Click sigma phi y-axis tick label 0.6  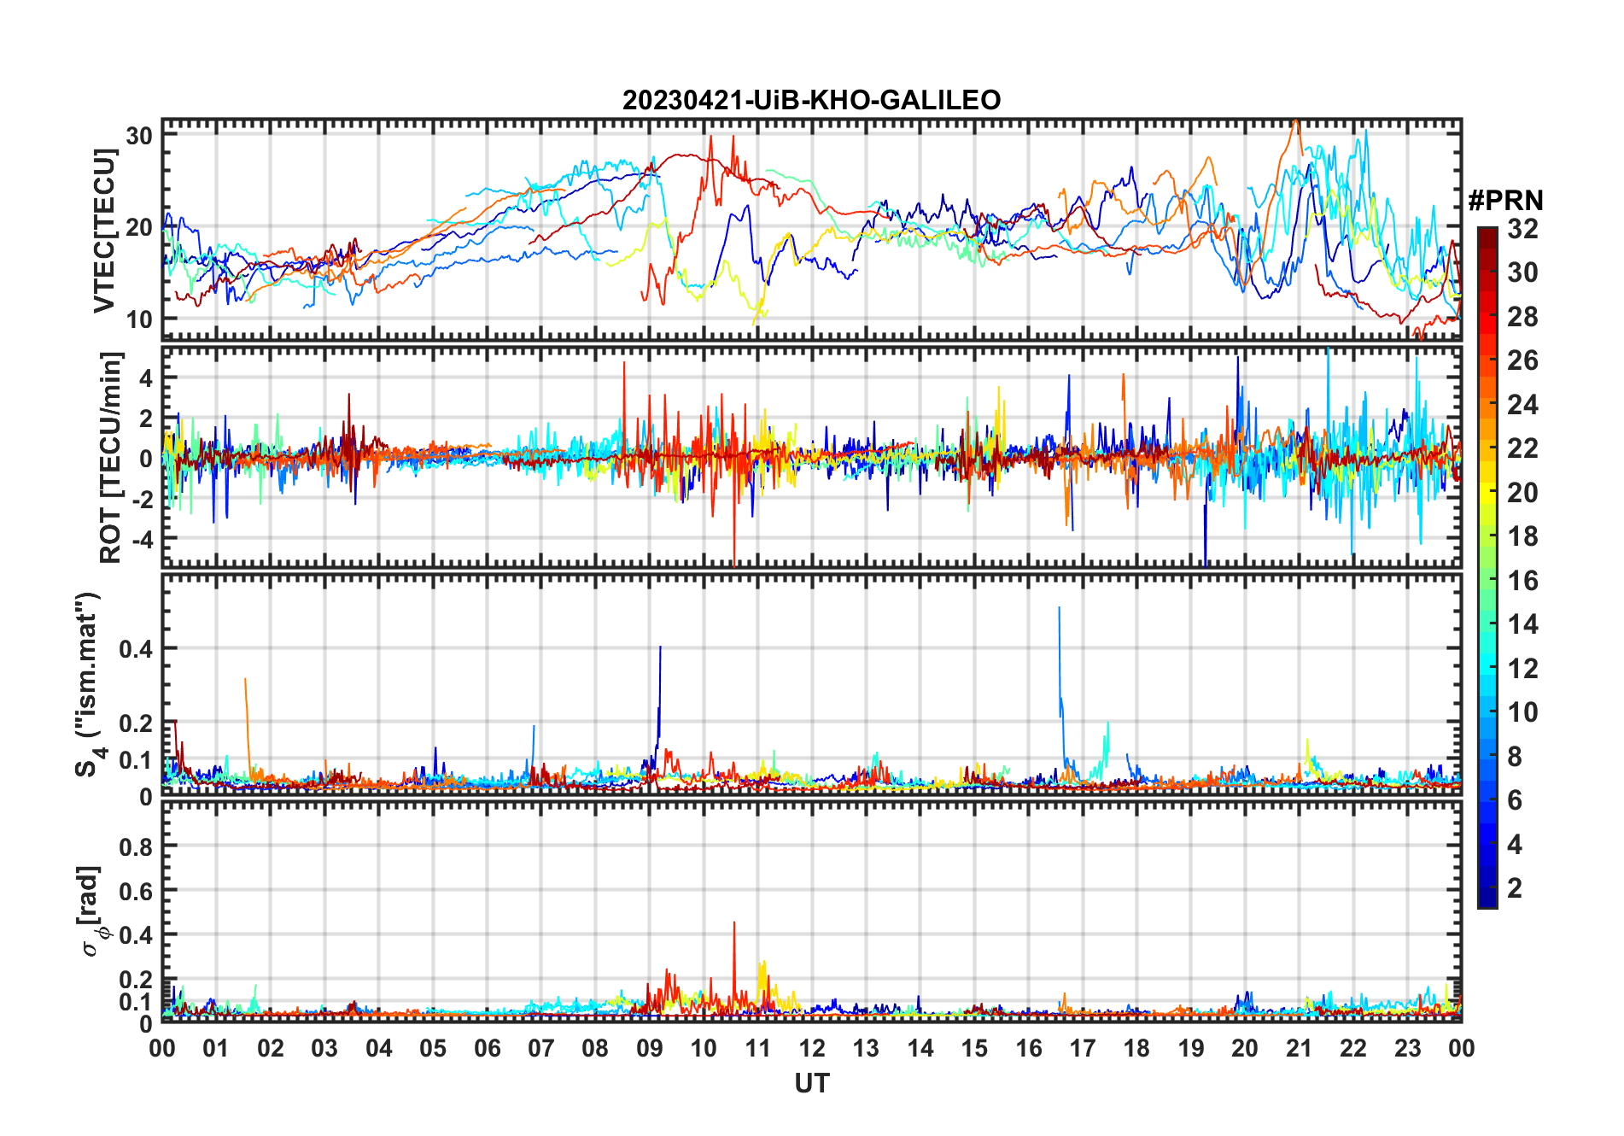(x=137, y=891)
